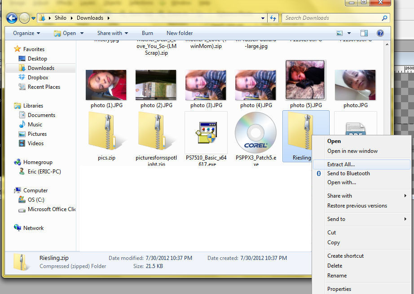Select Homegroup in navigation pane
The image size is (414, 294).
pos(33,162)
